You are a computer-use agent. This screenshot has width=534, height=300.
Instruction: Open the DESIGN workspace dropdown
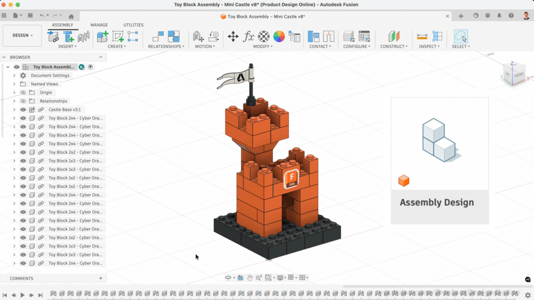[x=22, y=35]
